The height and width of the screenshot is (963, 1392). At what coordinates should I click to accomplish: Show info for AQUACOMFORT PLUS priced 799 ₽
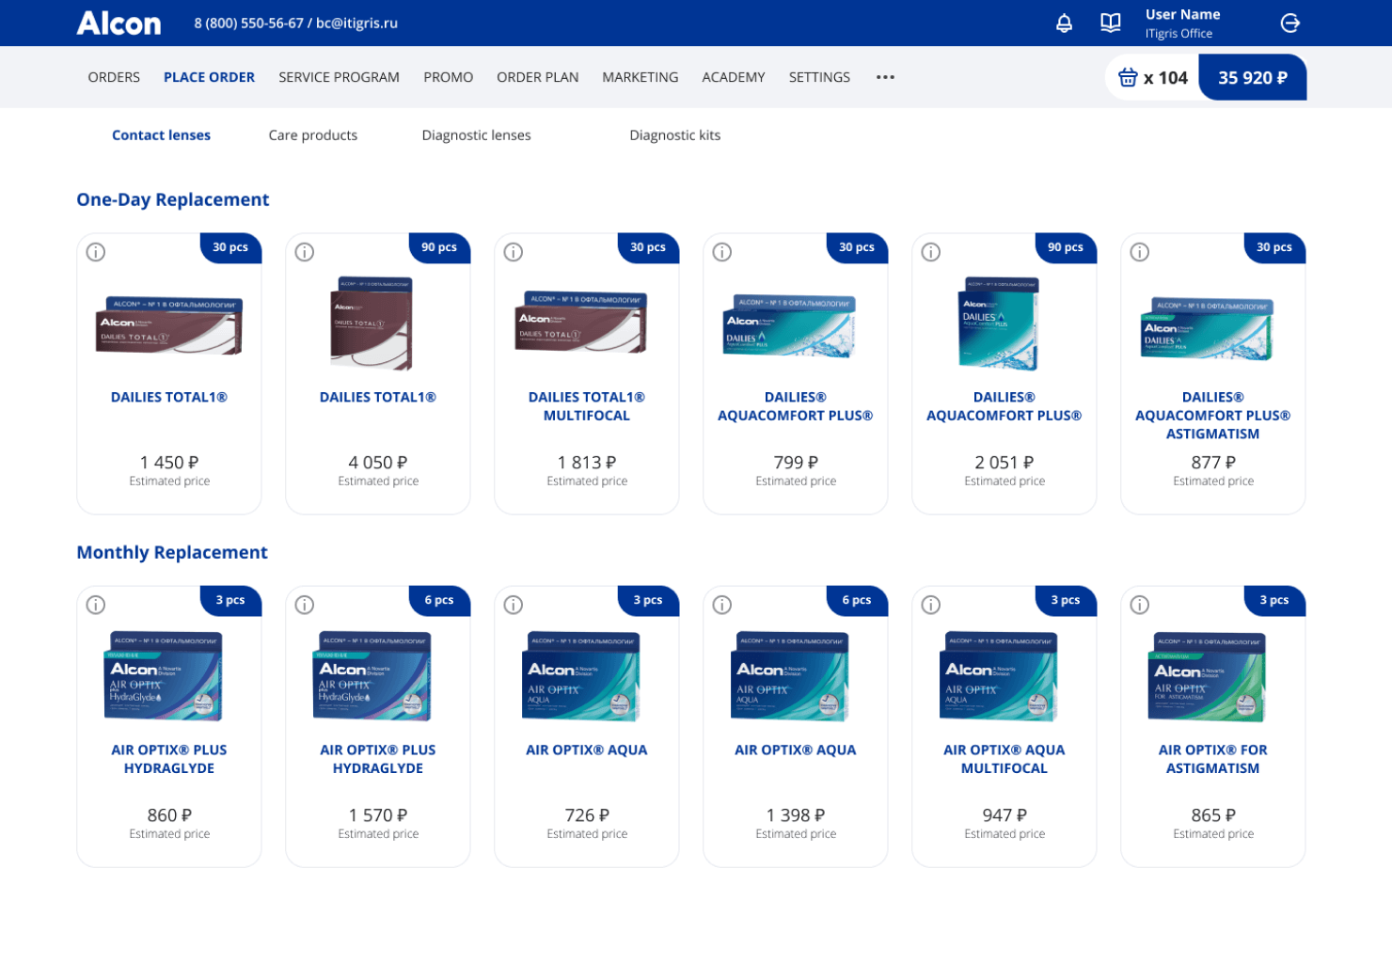coord(722,252)
